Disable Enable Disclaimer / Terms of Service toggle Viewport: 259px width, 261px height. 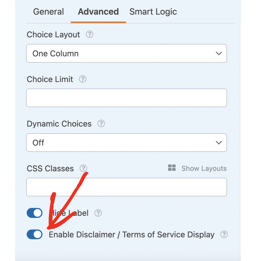(35, 234)
